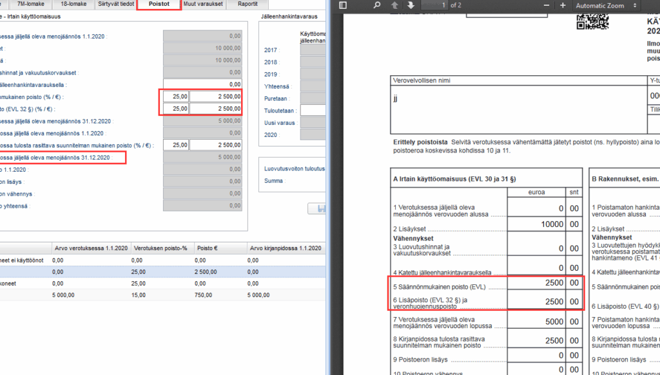The image size is (660, 375).
Task: Click the 'Erittely poistoista' text in PDF
Action: [x=420, y=142]
